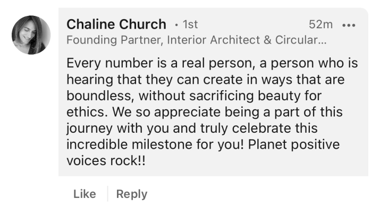Viewport: 380px width, 207px height.
Task: Click the 1st degree connection badge
Action: [190, 24]
